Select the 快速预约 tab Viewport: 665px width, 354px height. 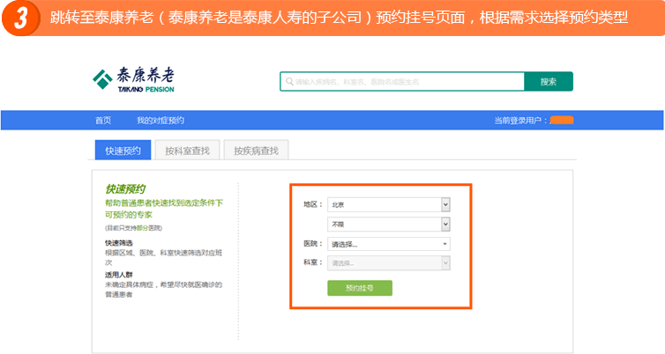coord(123,151)
